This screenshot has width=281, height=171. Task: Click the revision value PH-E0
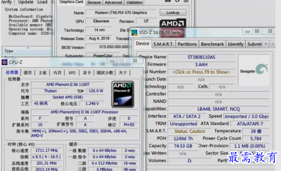[129, 125]
